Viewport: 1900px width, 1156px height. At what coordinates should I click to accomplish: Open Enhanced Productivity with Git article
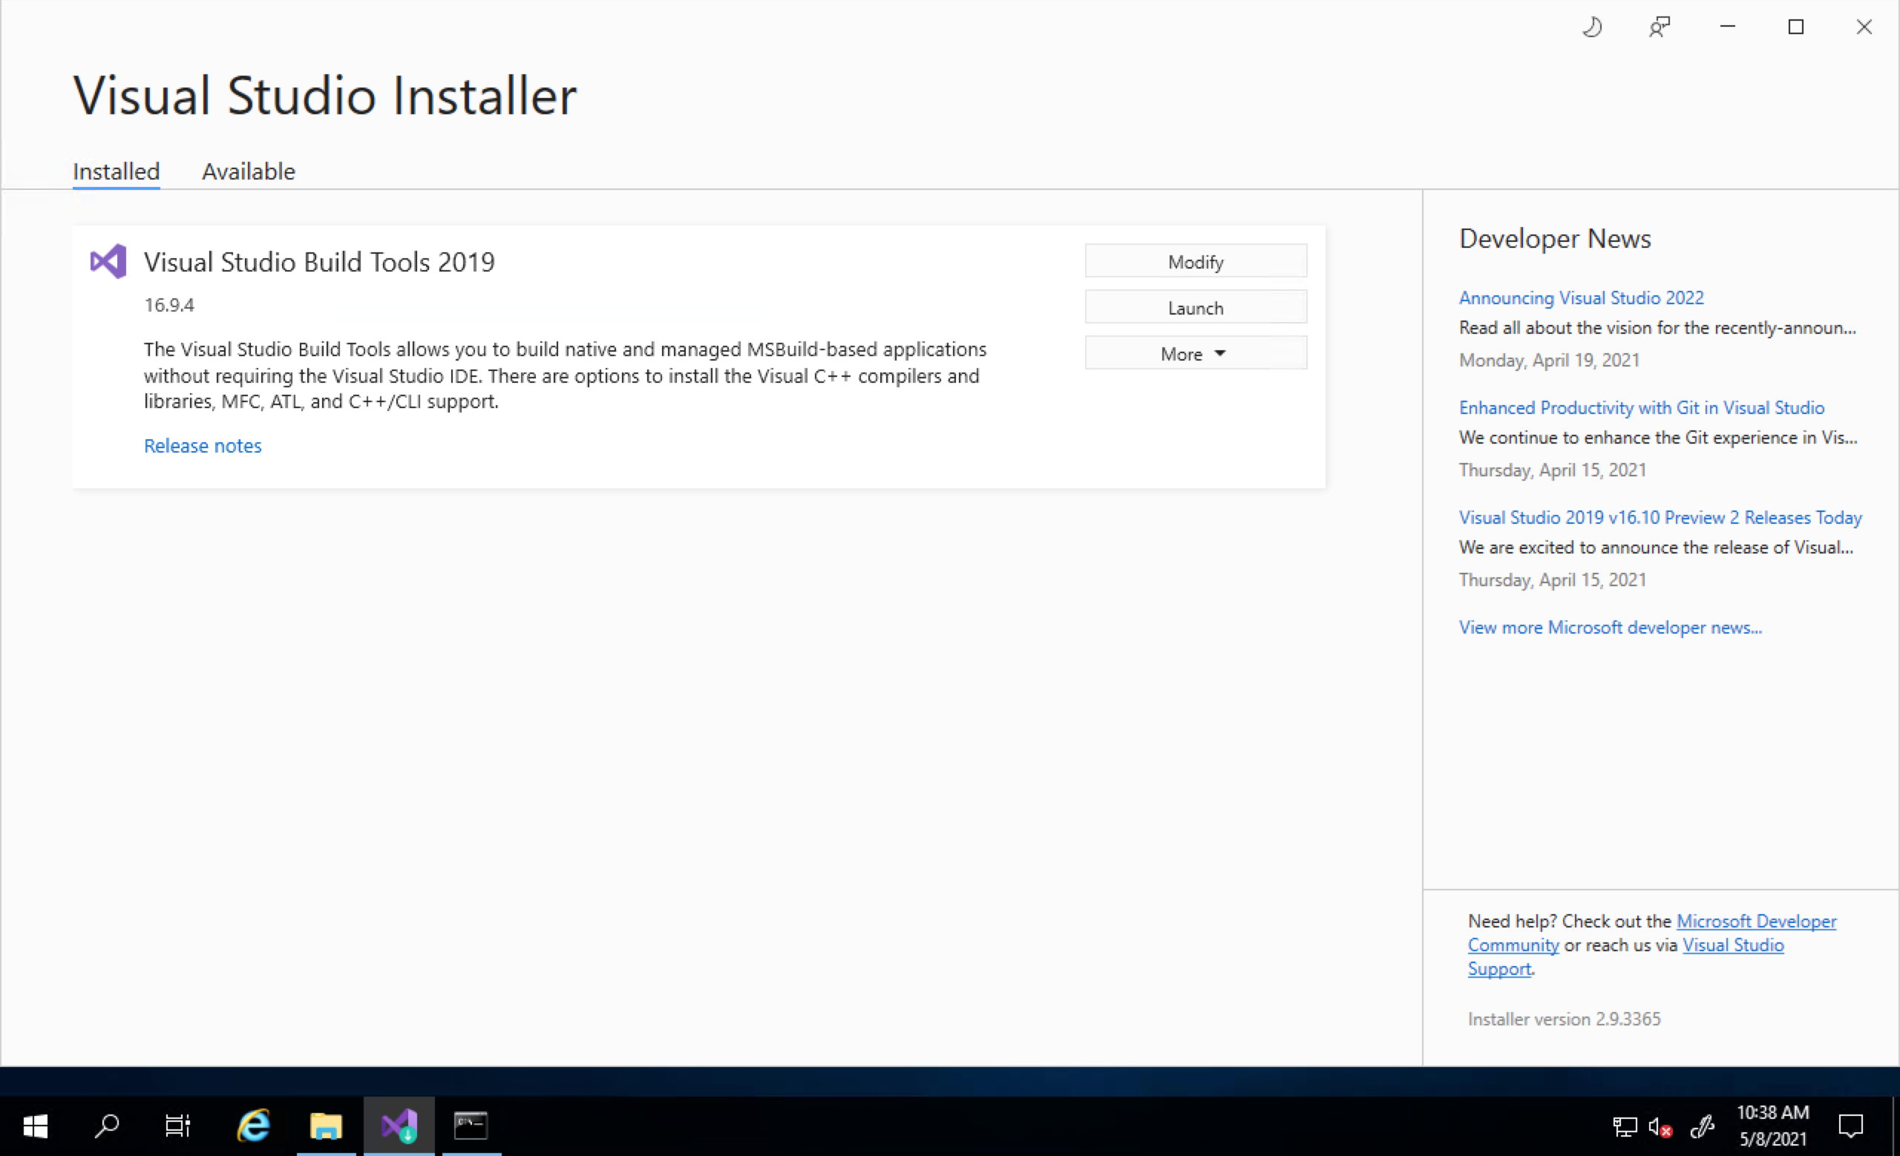point(1641,407)
